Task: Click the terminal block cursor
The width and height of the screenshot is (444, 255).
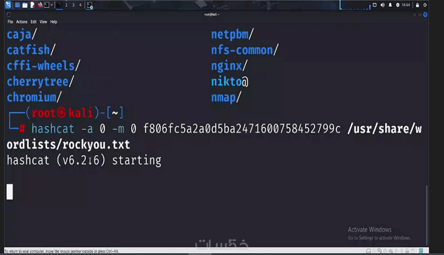Action: 9,192
